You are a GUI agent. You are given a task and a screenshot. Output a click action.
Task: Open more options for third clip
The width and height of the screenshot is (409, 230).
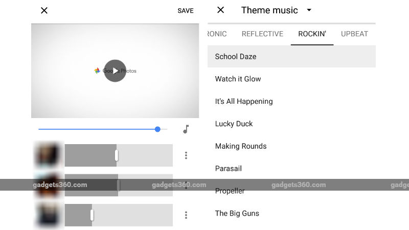pyautogui.click(x=186, y=215)
